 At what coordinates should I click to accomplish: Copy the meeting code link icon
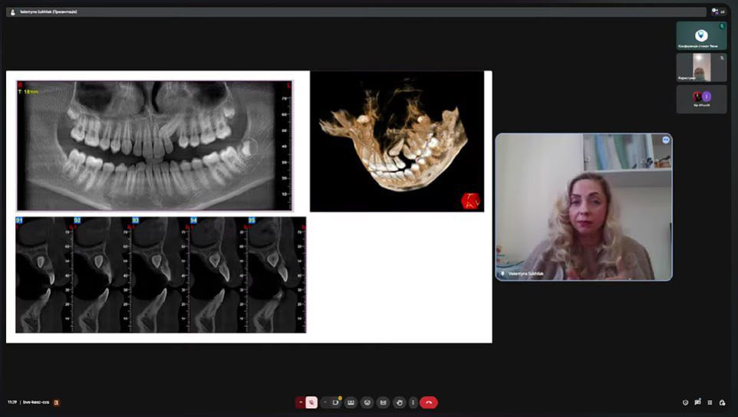[56, 402]
